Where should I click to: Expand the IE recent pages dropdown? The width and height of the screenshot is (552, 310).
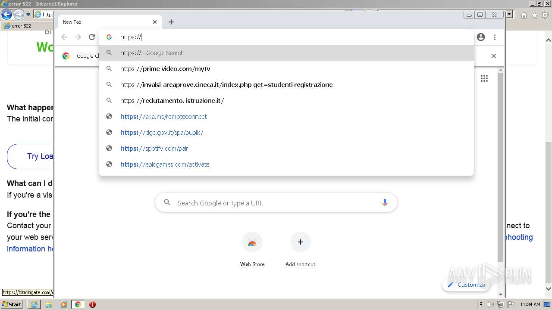point(28,15)
